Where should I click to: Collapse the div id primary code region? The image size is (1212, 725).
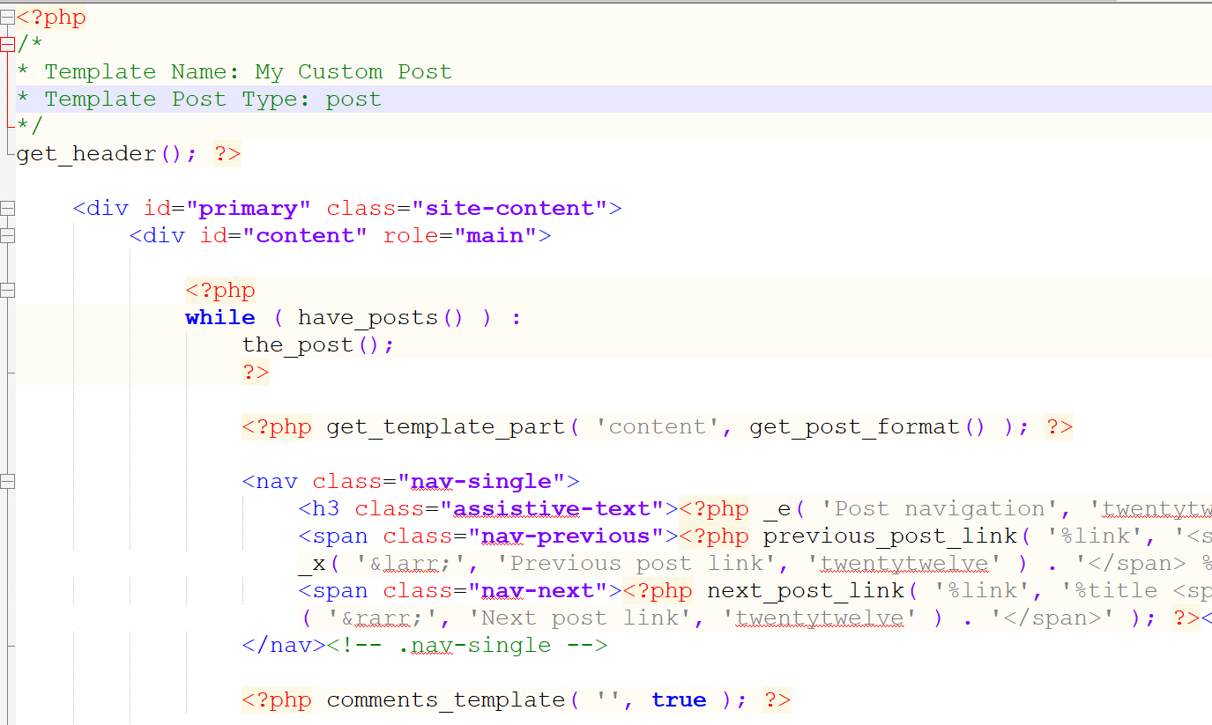7,208
